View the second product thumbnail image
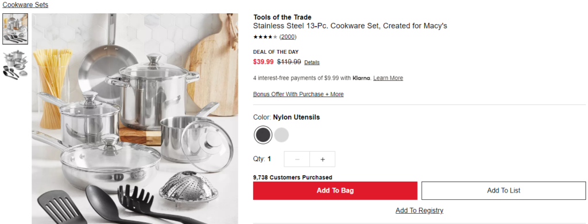The image size is (588, 224). (x=15, y=63)
